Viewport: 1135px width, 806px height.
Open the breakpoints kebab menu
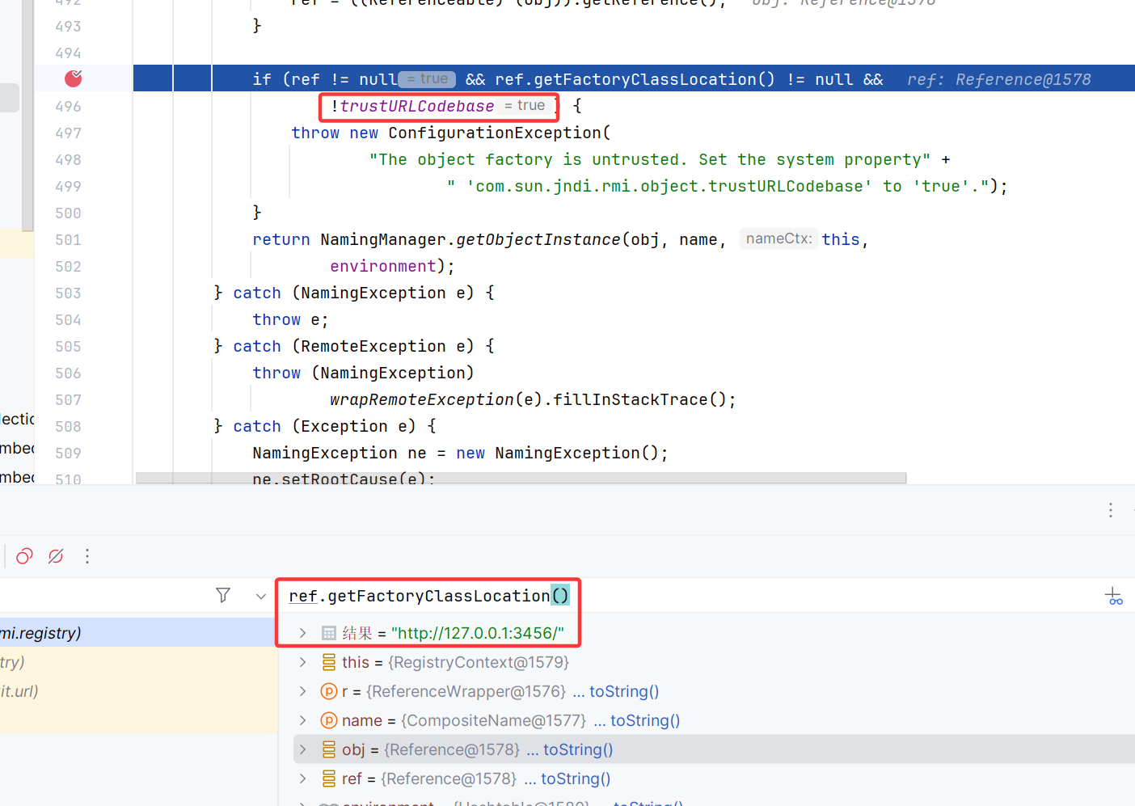coord(87,556)
